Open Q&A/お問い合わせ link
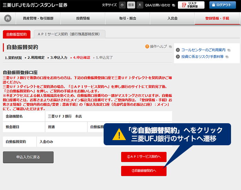241x190 pixels. [158, 5]
